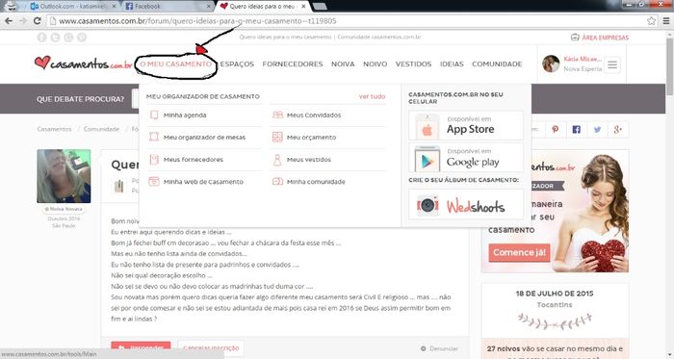
Task: Click the App Store download badge text
Action: (470, 129)
